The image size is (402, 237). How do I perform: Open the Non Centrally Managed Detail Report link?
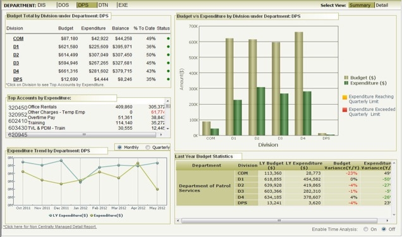point(50,227)
